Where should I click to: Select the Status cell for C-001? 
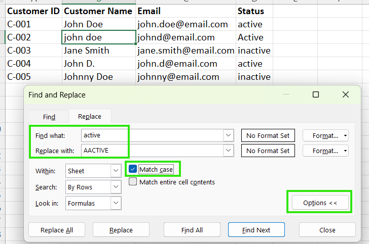coord(254,24)
